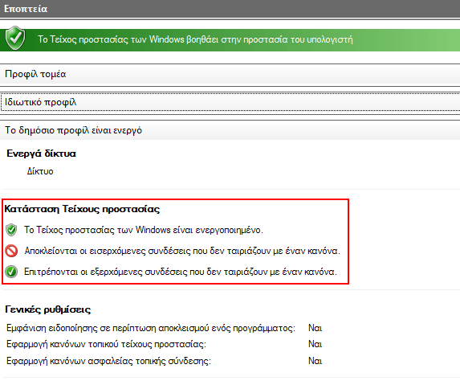The height and width of the screenshot is (385, 460).
Task: Click the red blocked icon for incoming connections
Action: click(11, 251)
